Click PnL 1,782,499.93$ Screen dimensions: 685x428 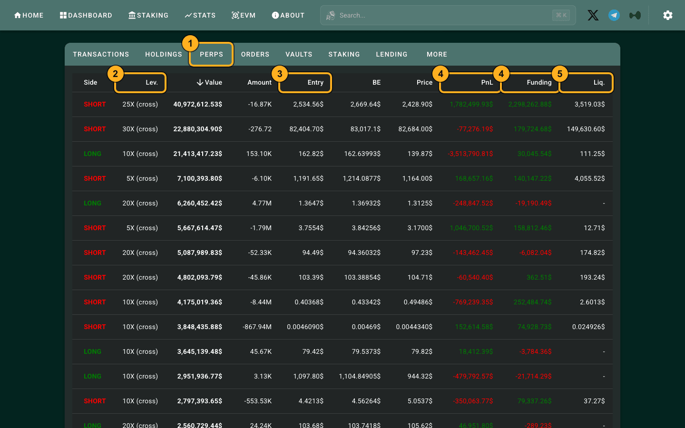tap(471, 104)
